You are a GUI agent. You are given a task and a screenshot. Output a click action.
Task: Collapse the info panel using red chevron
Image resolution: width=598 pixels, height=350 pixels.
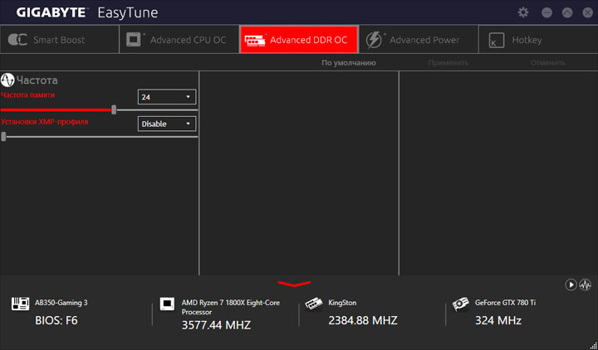pyautogui.click(x=294, y=284)
